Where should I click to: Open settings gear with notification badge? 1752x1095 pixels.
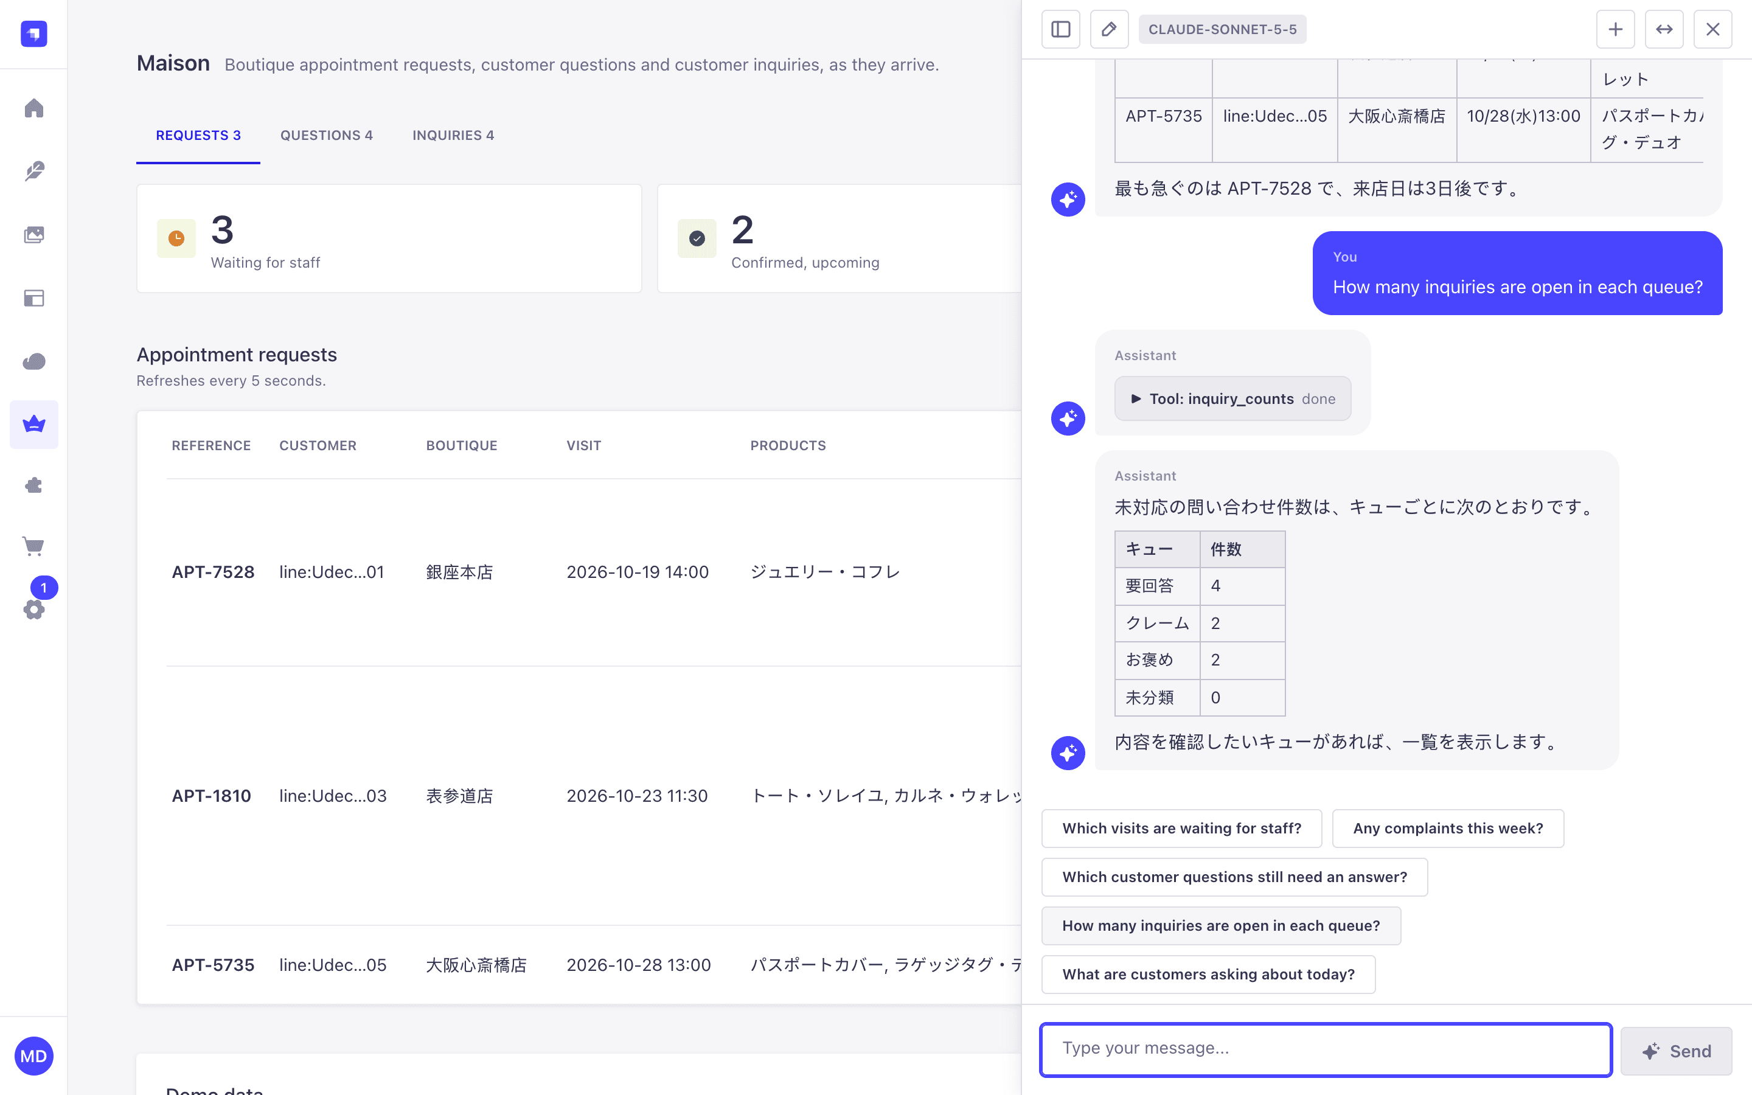[x=34, y=608]
